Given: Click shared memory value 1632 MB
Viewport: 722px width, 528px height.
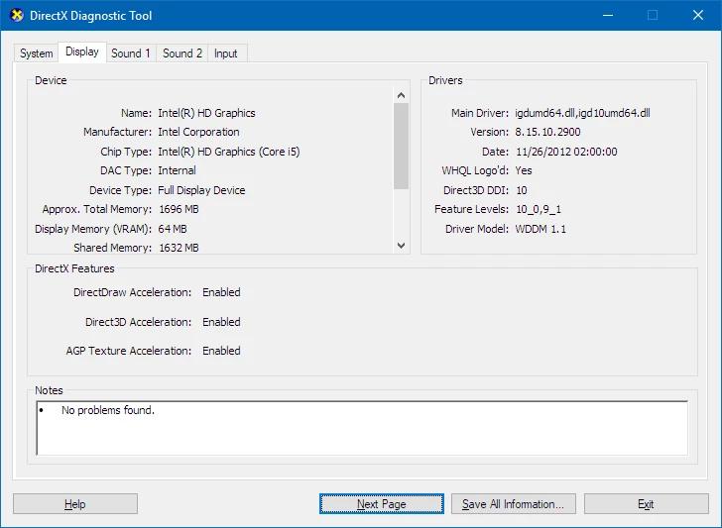Looking at the screenshot, I should pyautogui.click(x=179, y=248).
